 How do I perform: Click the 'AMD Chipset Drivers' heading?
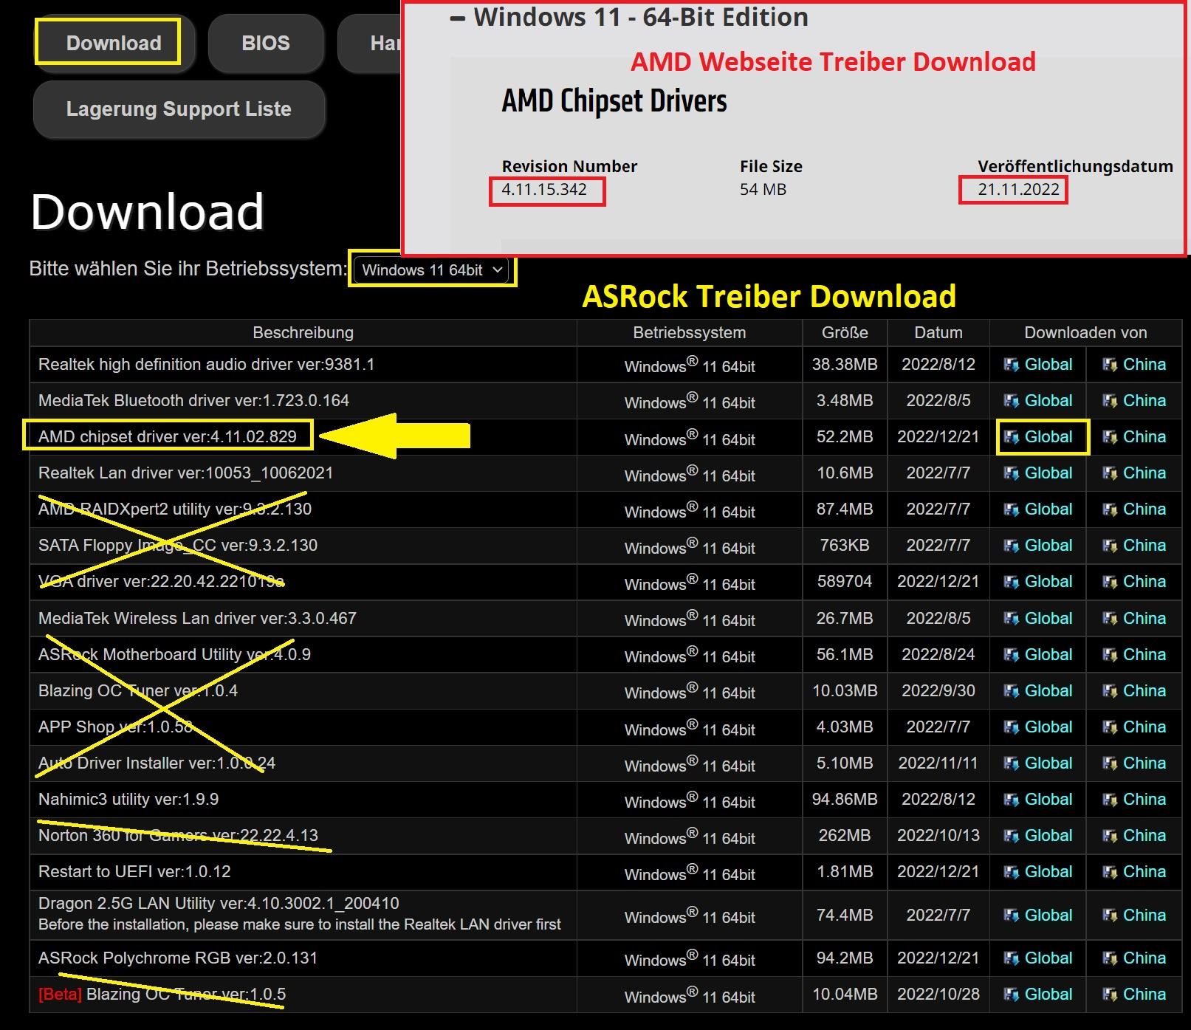tap(614, 101)
